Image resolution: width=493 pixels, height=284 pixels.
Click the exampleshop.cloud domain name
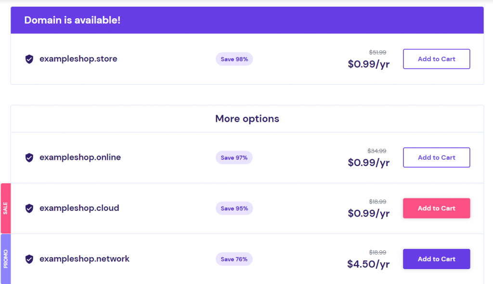point(79,208)
